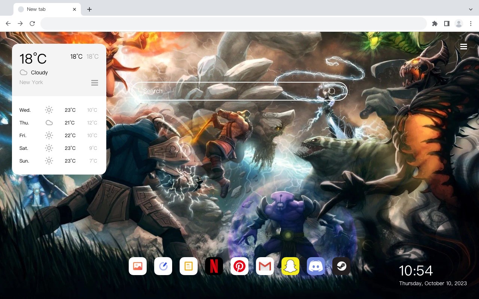Open the page hamburger menu at top right
Viewport: 479px width, 299px height.
[464, 46]
